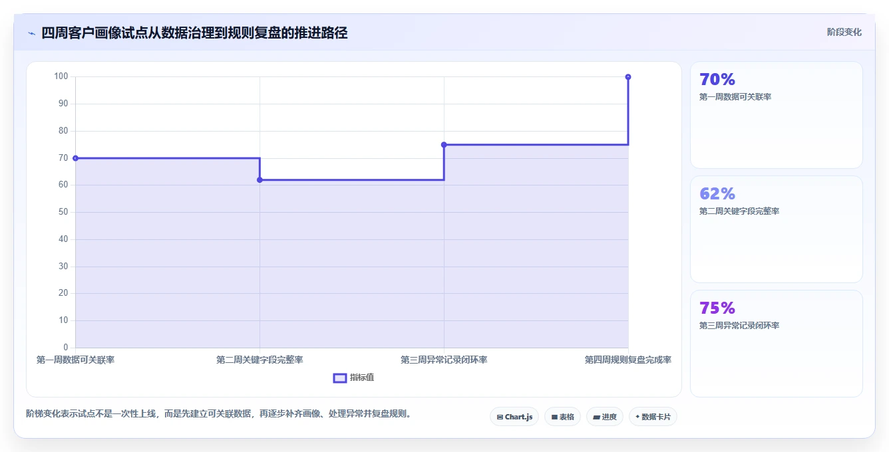Toggle the 指标值 legend swatch
The image size is (889, 452).
point(339,378)
